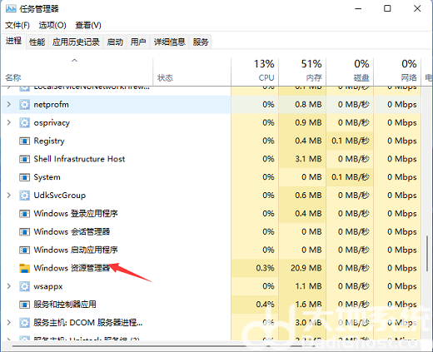Switch to the 用户 tab
433x352 pixels.
pos(138,42)
